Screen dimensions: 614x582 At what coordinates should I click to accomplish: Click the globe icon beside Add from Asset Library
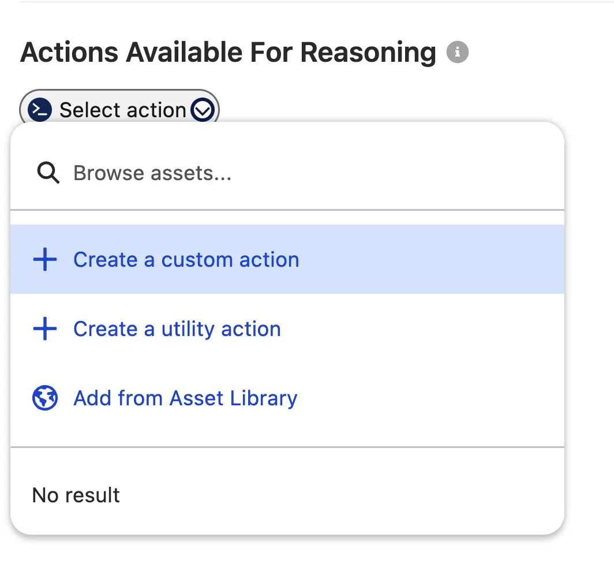click(45, 398)
